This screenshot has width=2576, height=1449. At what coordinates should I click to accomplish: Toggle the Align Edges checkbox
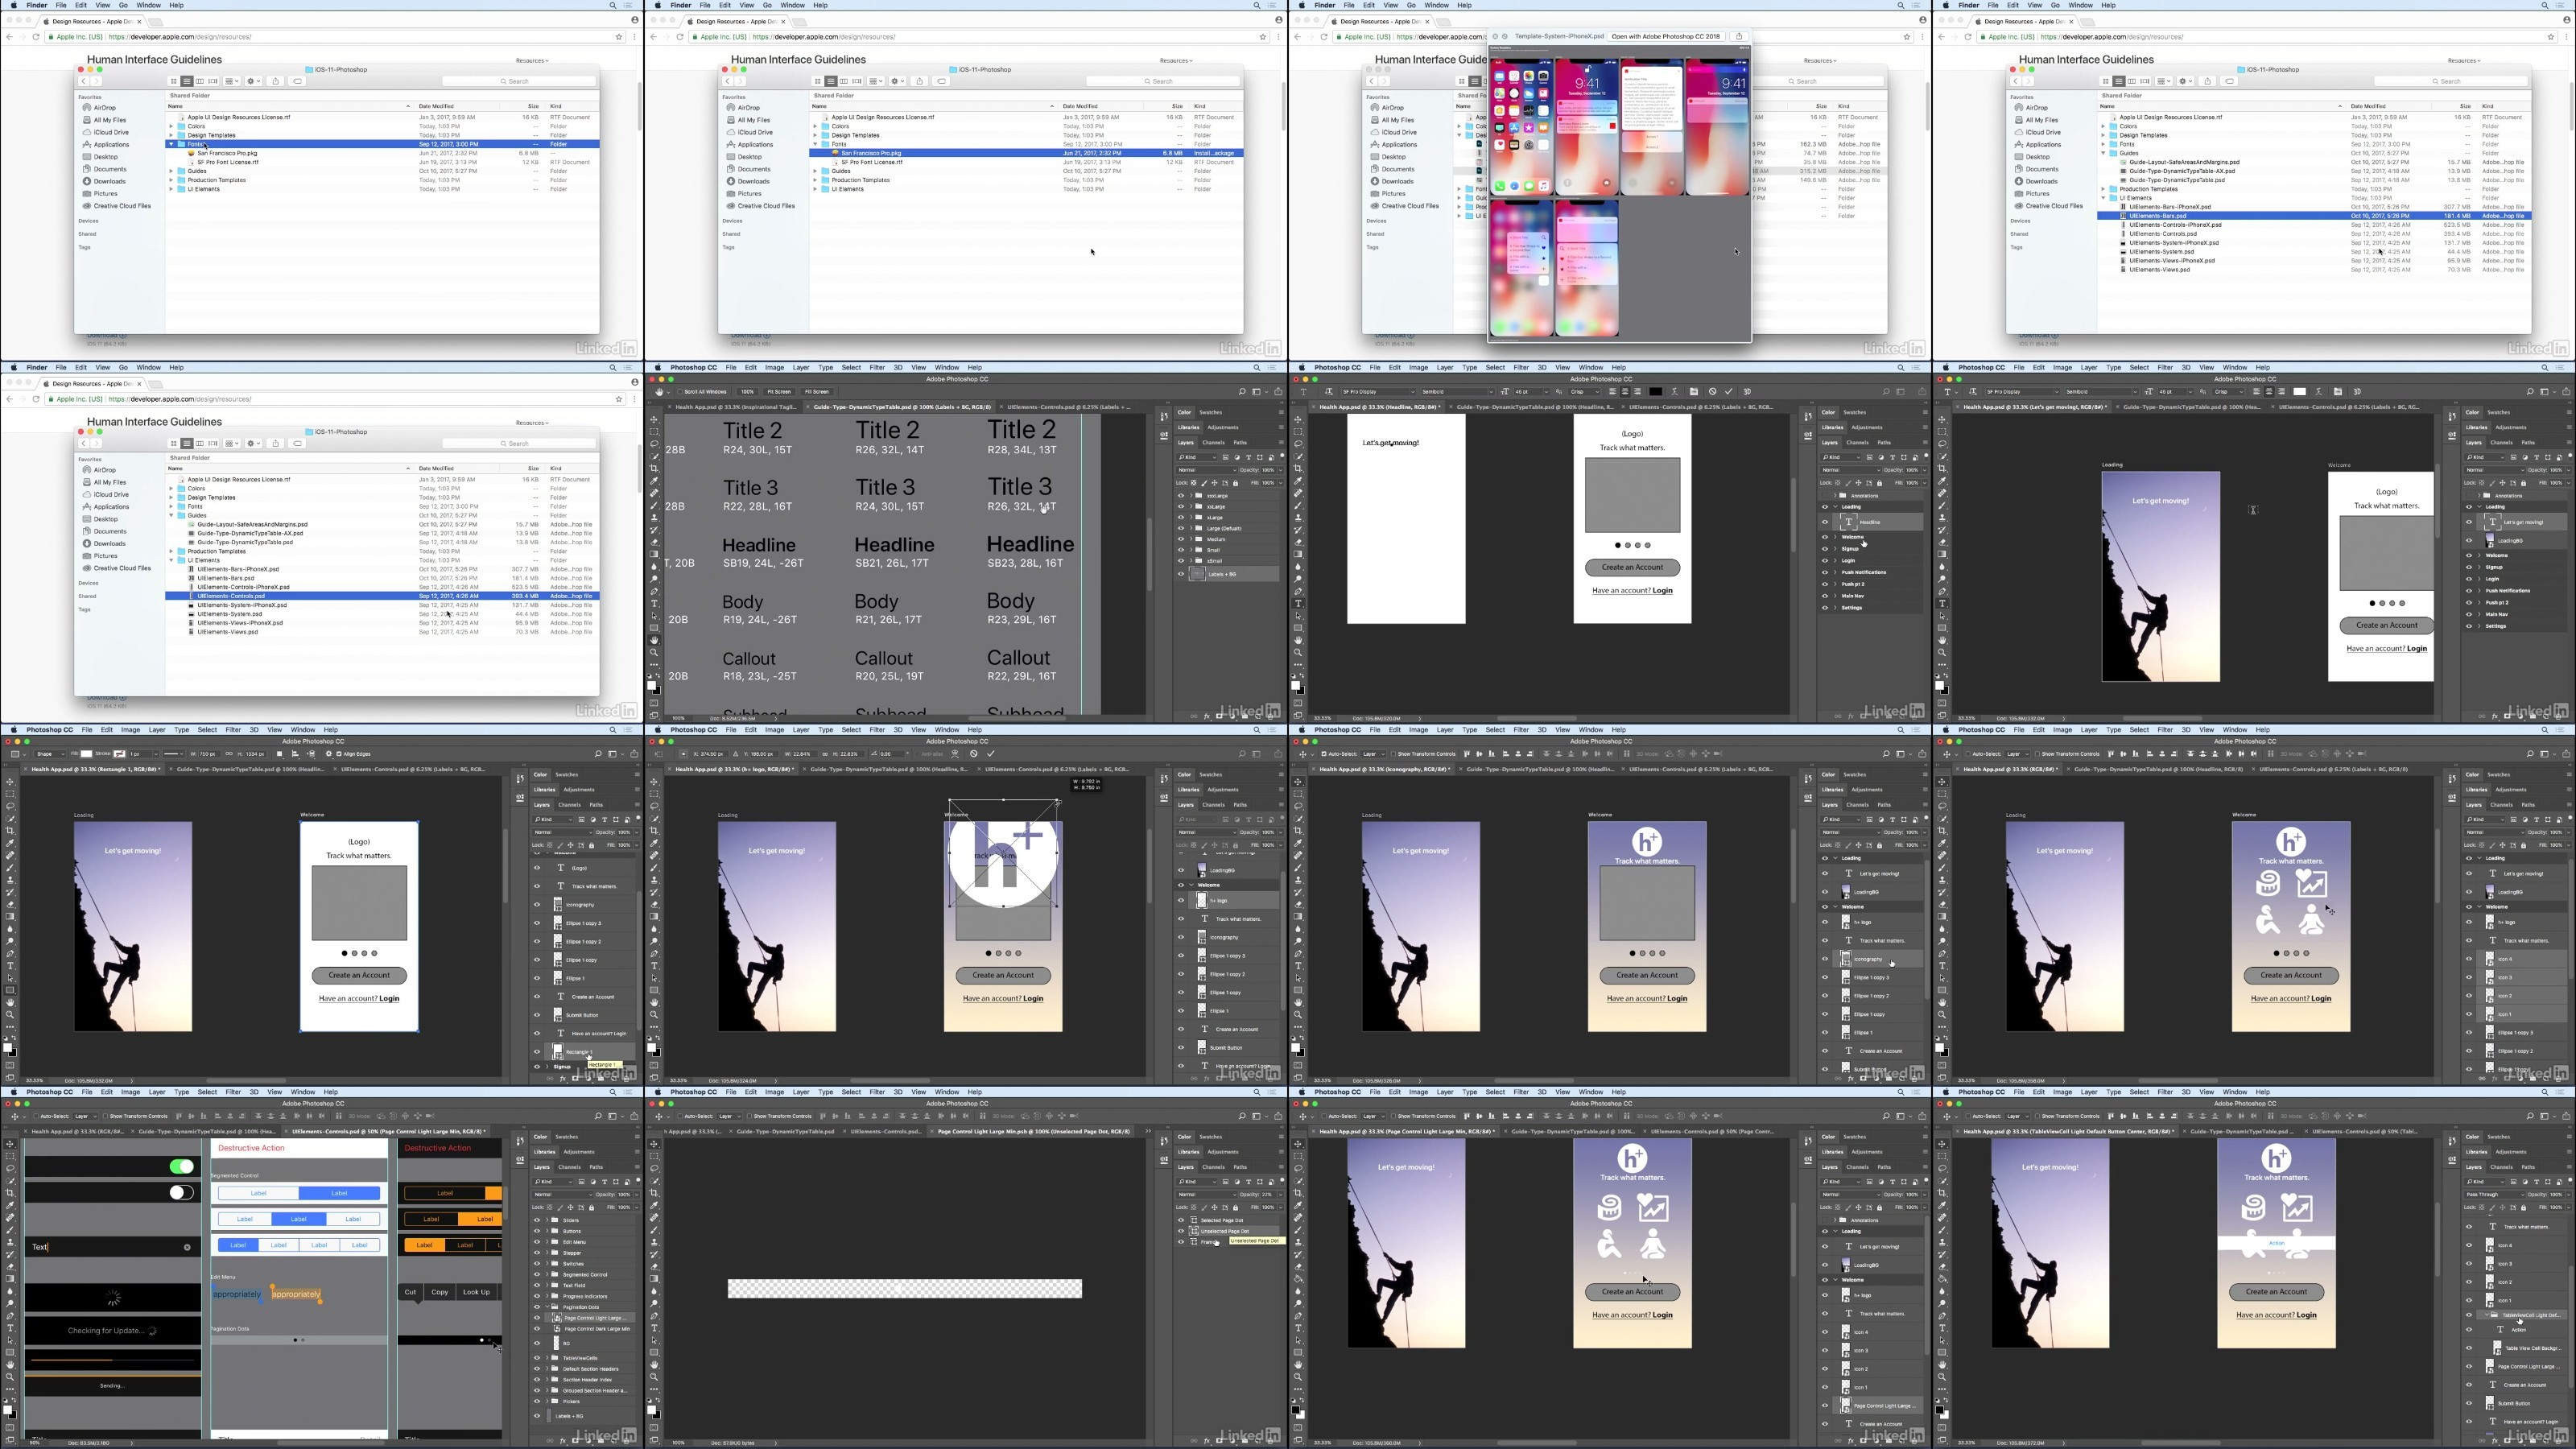[339, 754]
